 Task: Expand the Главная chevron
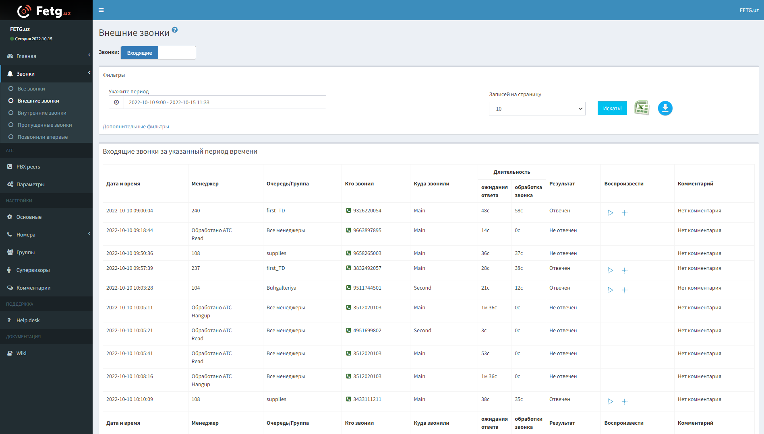coord(89,55)
